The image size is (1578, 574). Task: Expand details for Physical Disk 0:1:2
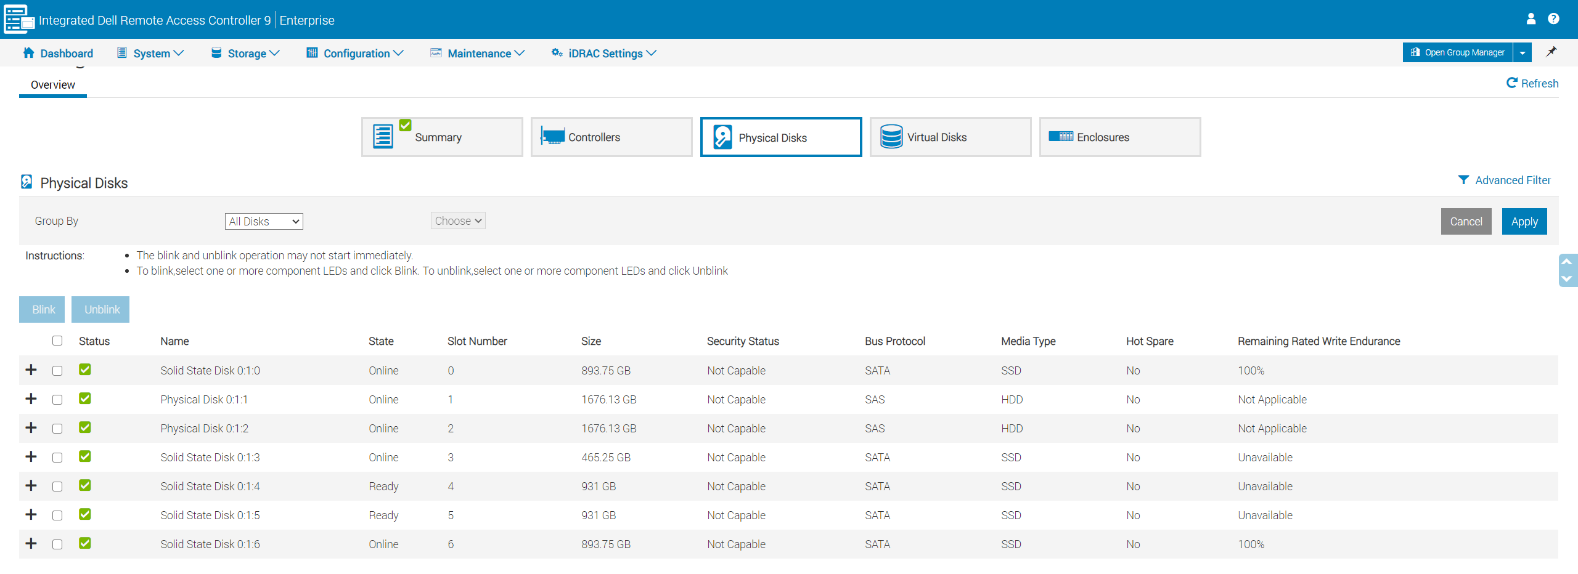31,427
